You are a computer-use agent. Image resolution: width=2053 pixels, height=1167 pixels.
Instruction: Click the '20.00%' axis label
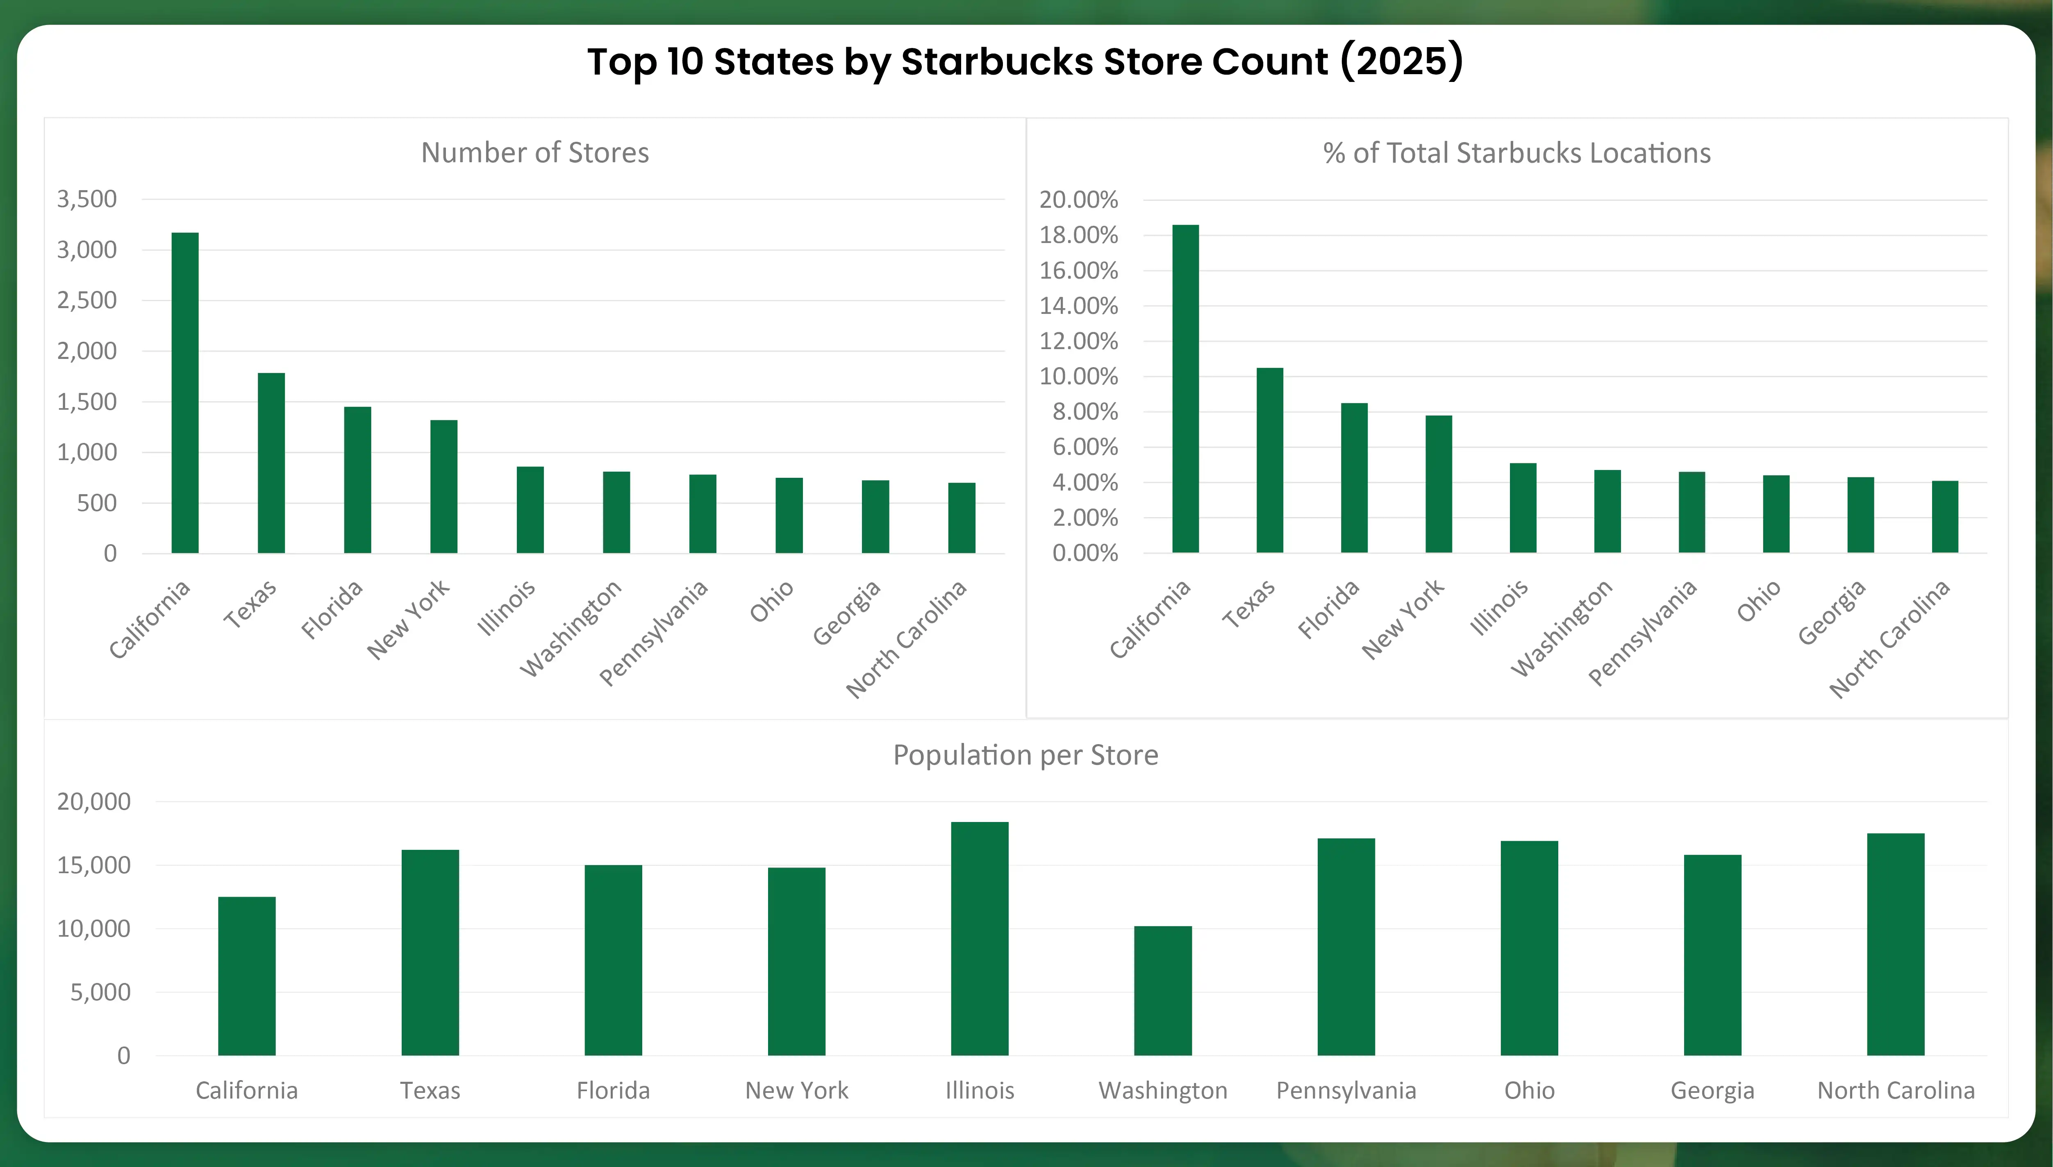pos(1079,200)
